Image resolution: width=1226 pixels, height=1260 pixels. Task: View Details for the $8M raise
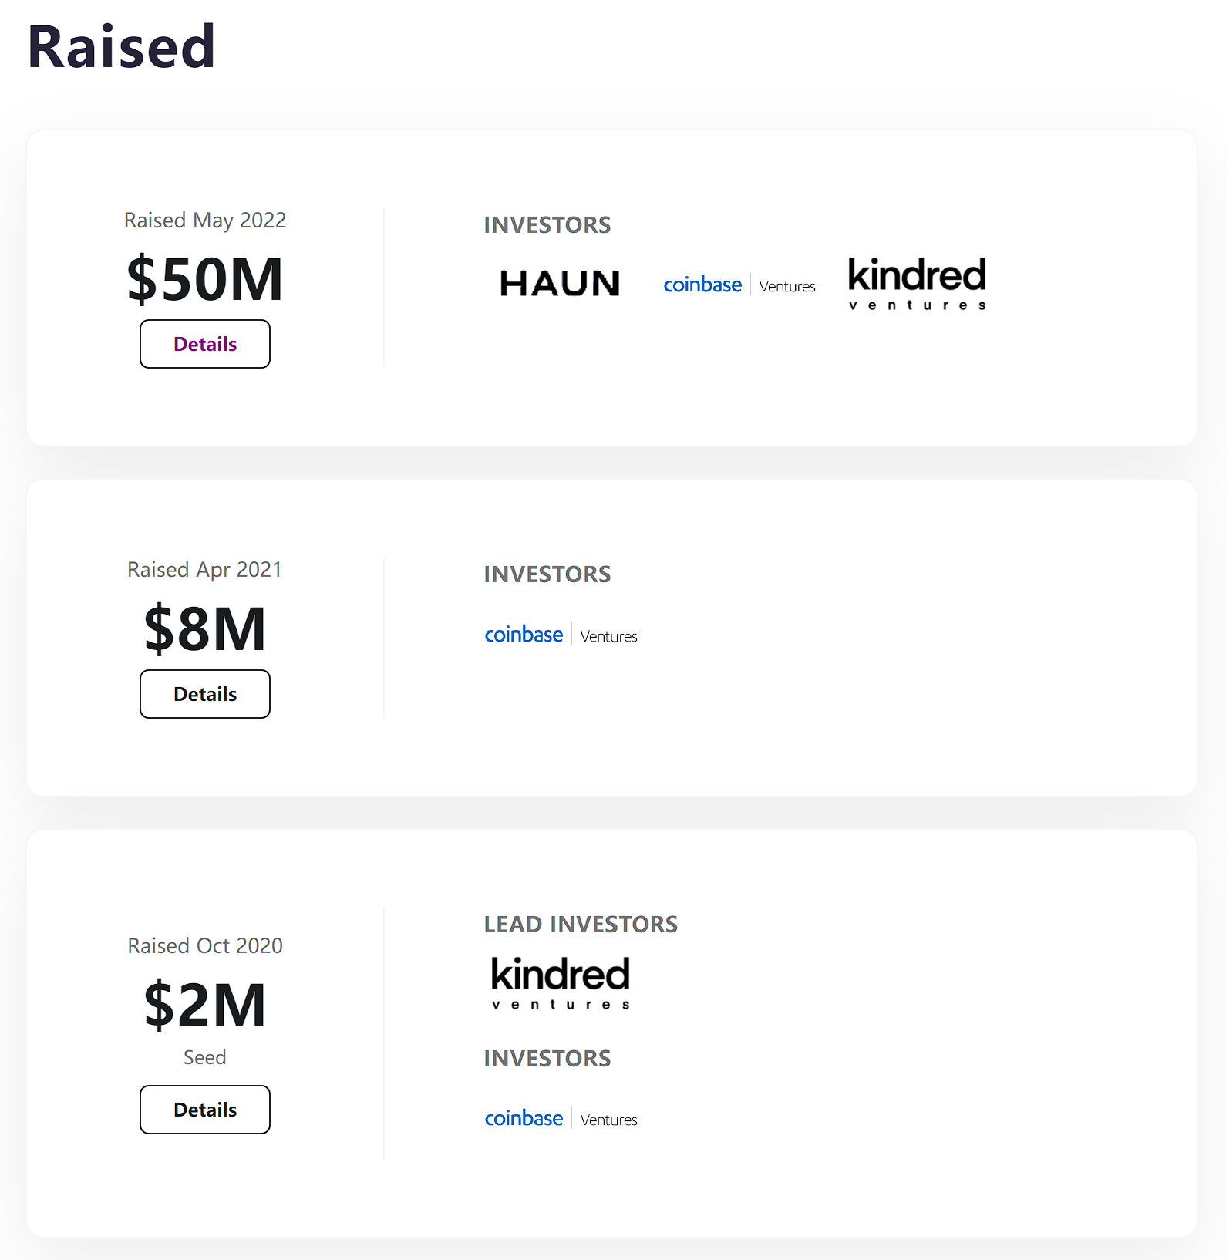pos(205,694)
